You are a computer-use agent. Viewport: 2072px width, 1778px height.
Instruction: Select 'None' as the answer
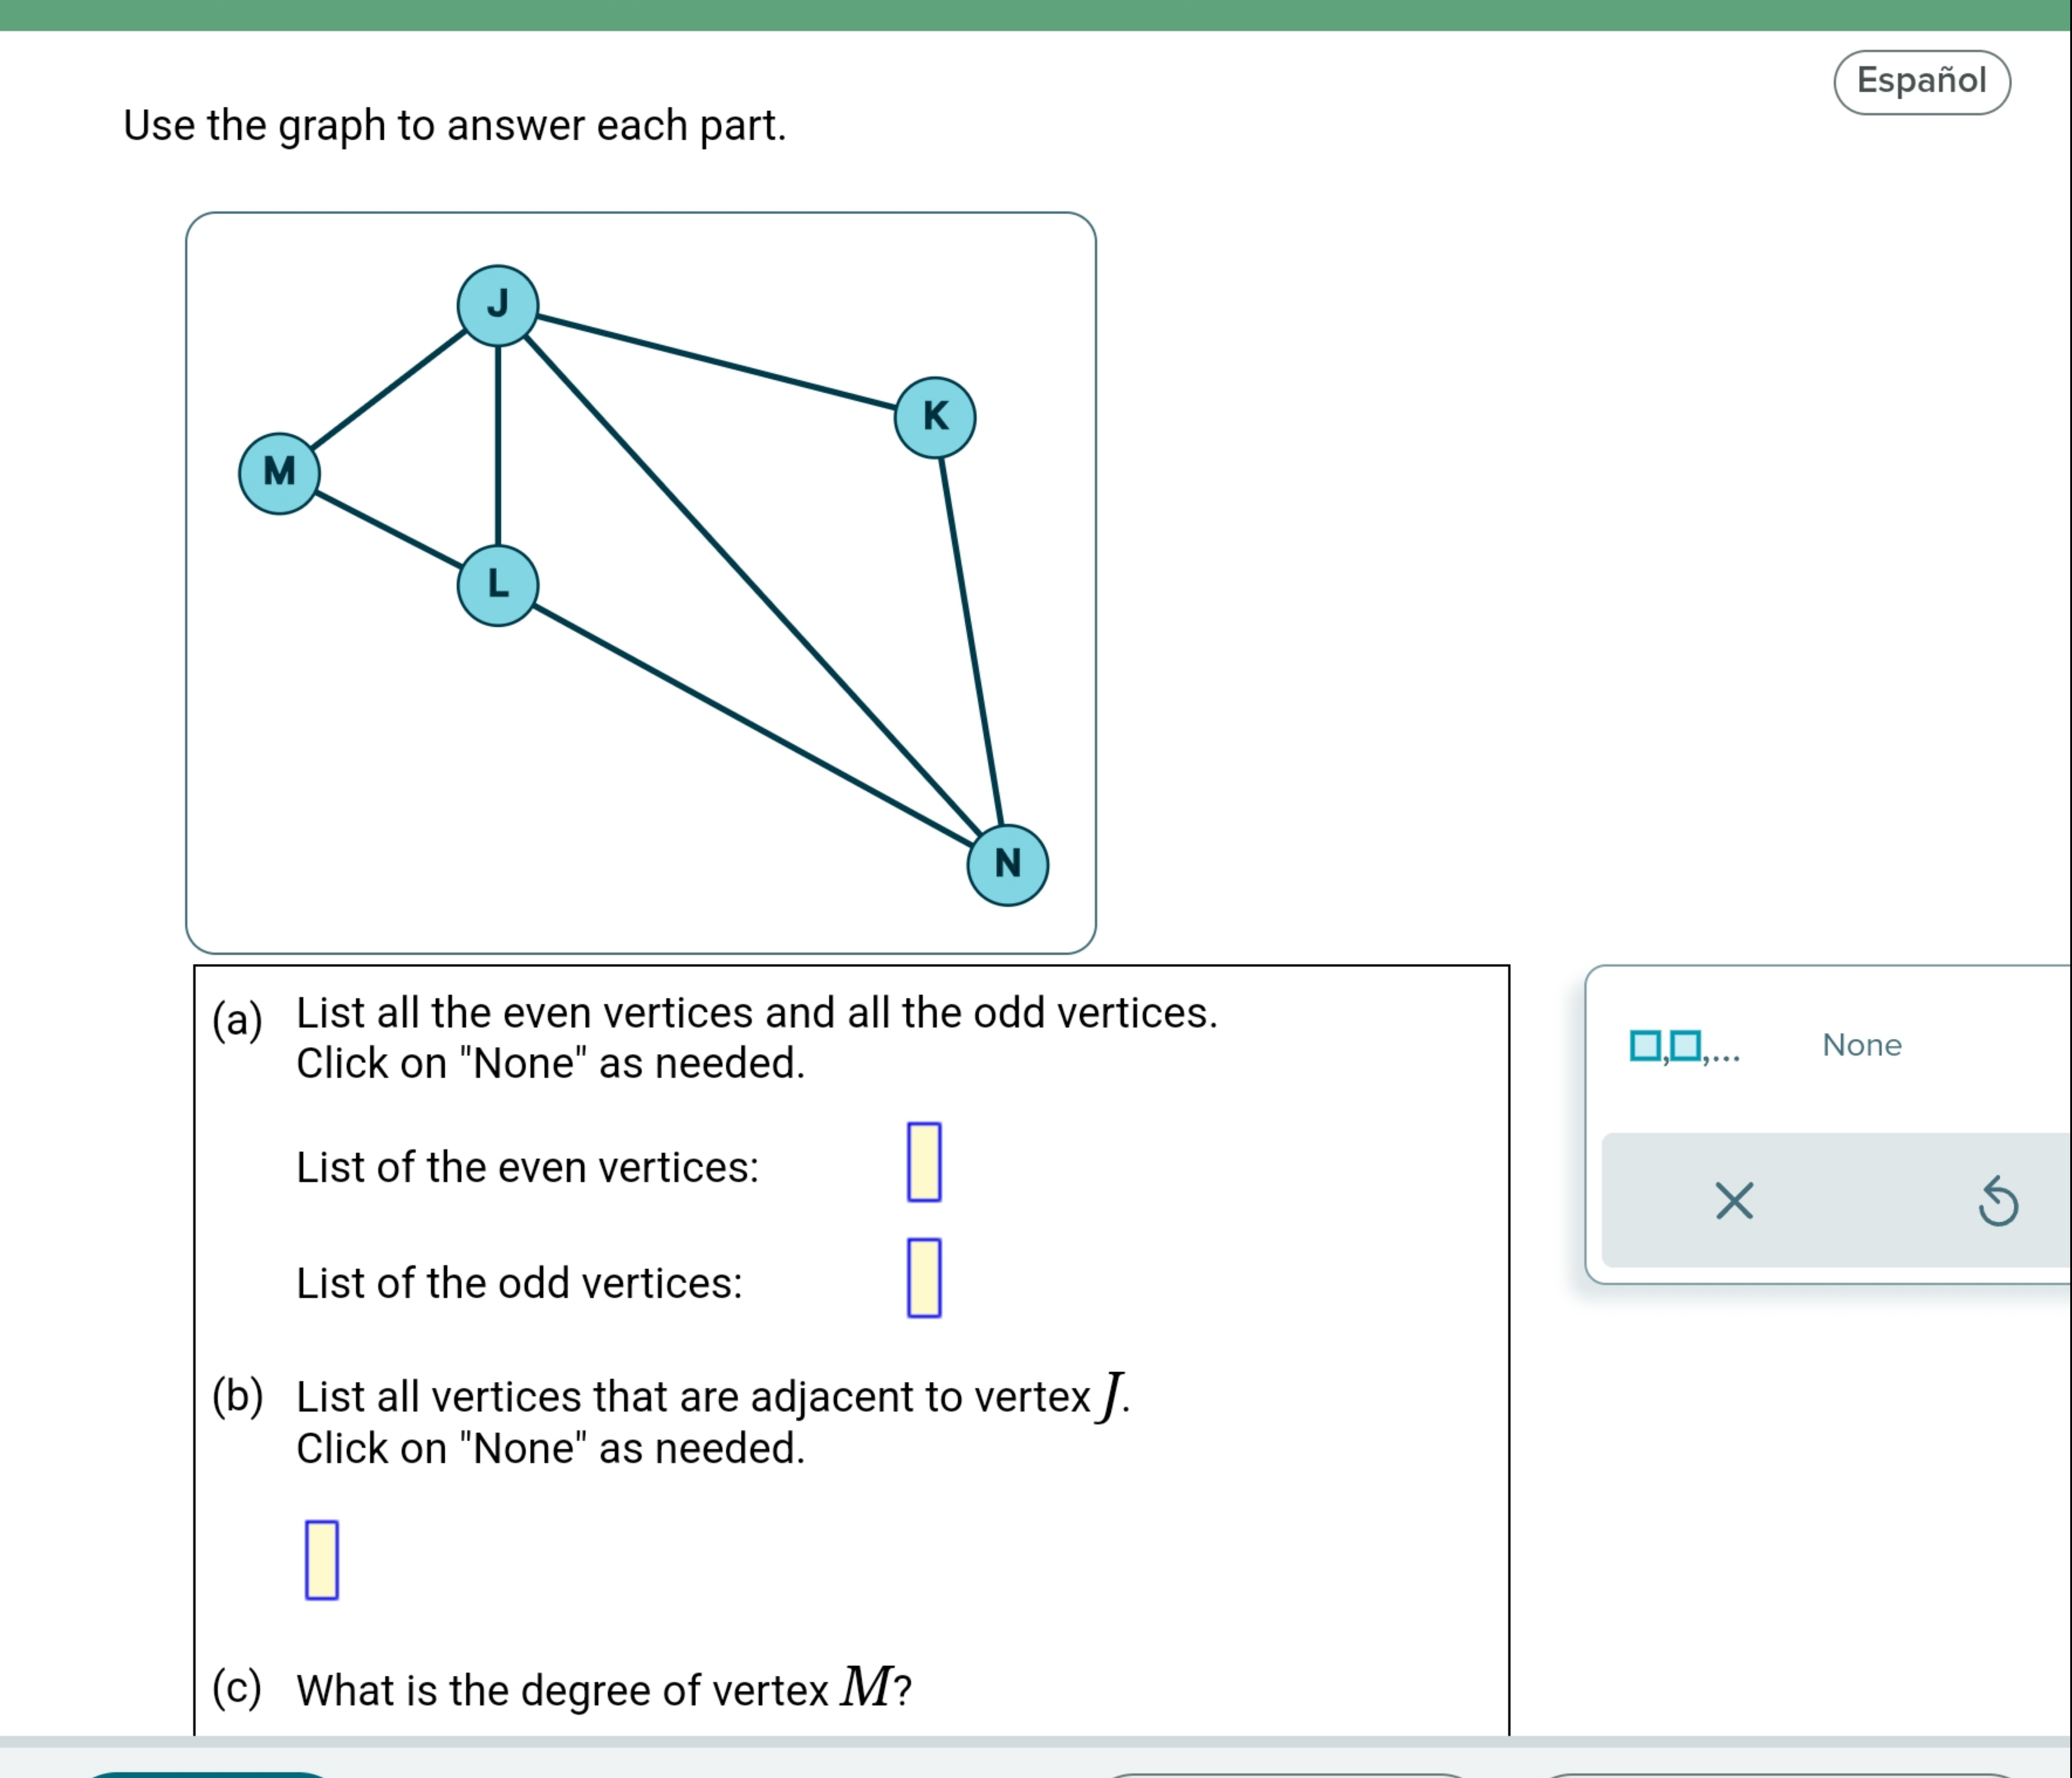click(1861, 1046)
